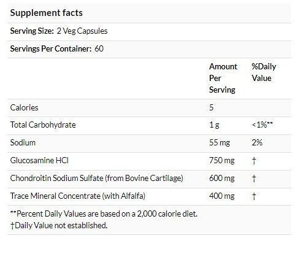Select the Calories row label

pos(24,107)
